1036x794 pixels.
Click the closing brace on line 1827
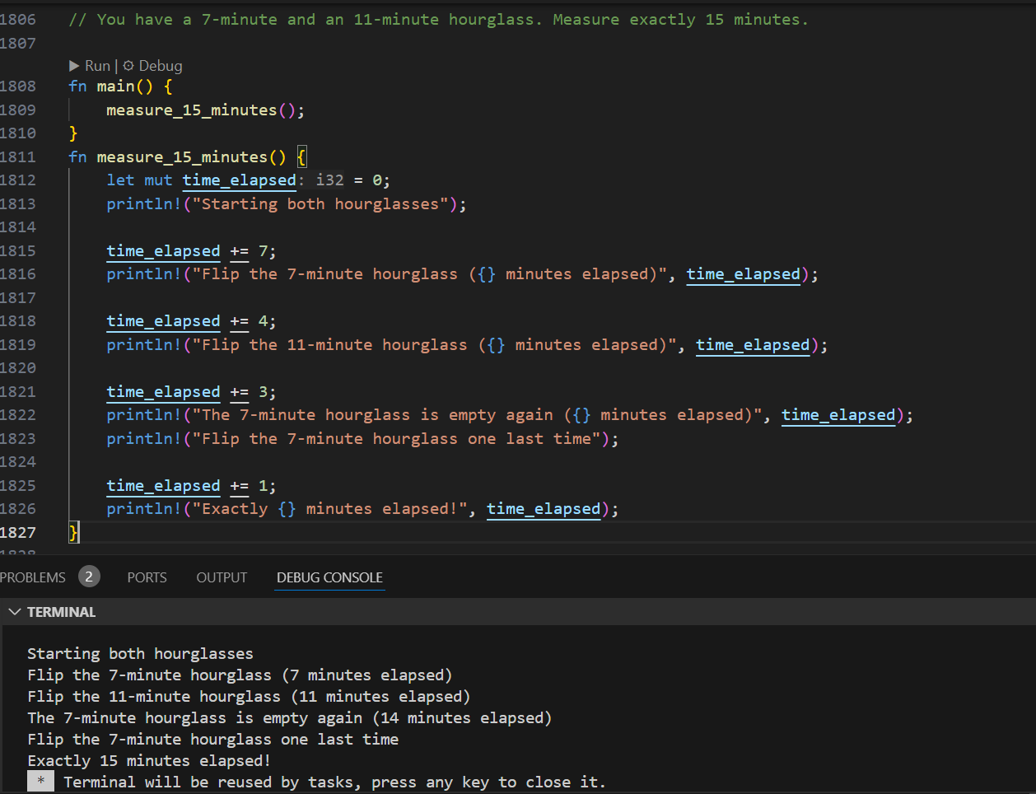point(73,533)
